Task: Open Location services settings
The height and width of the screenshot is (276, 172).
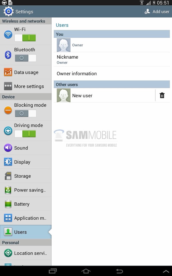Action: click(26, 253)
